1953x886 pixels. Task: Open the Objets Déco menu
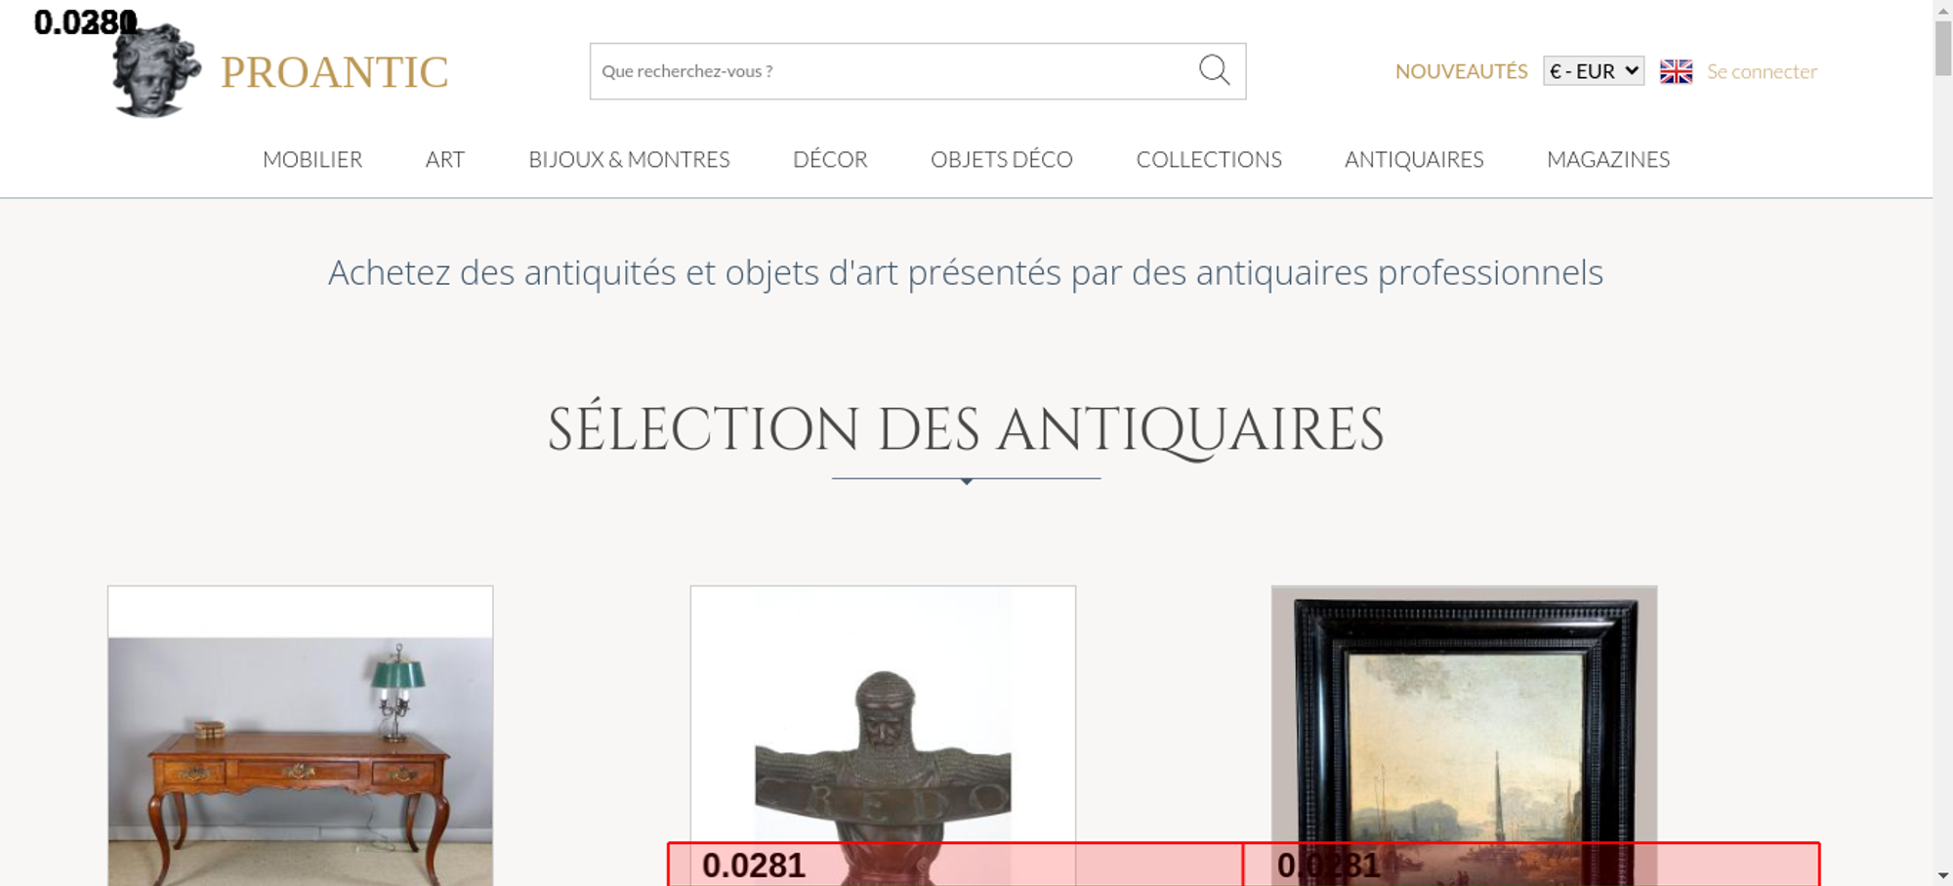tap(1001, 159)
